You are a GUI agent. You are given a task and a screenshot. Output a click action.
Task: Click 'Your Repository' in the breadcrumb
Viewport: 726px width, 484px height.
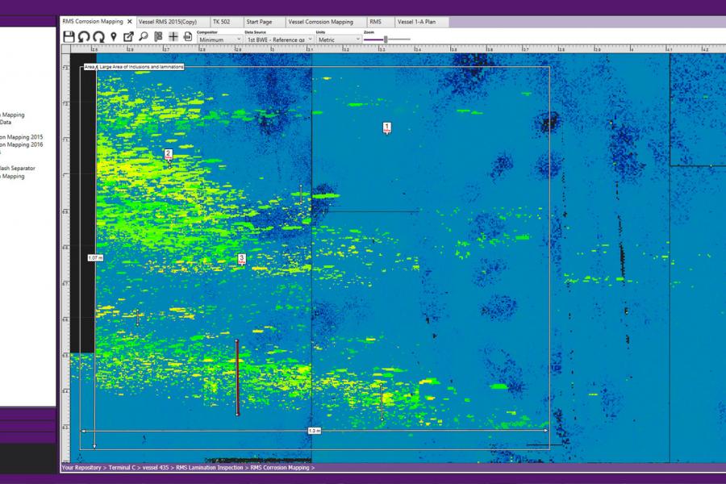(81, 468)
